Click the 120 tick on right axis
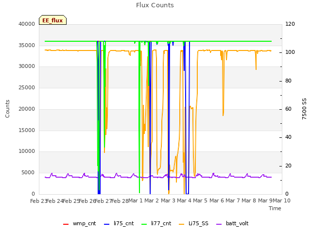The width and height of the screenshot is (311, 233). click(290, 24)
